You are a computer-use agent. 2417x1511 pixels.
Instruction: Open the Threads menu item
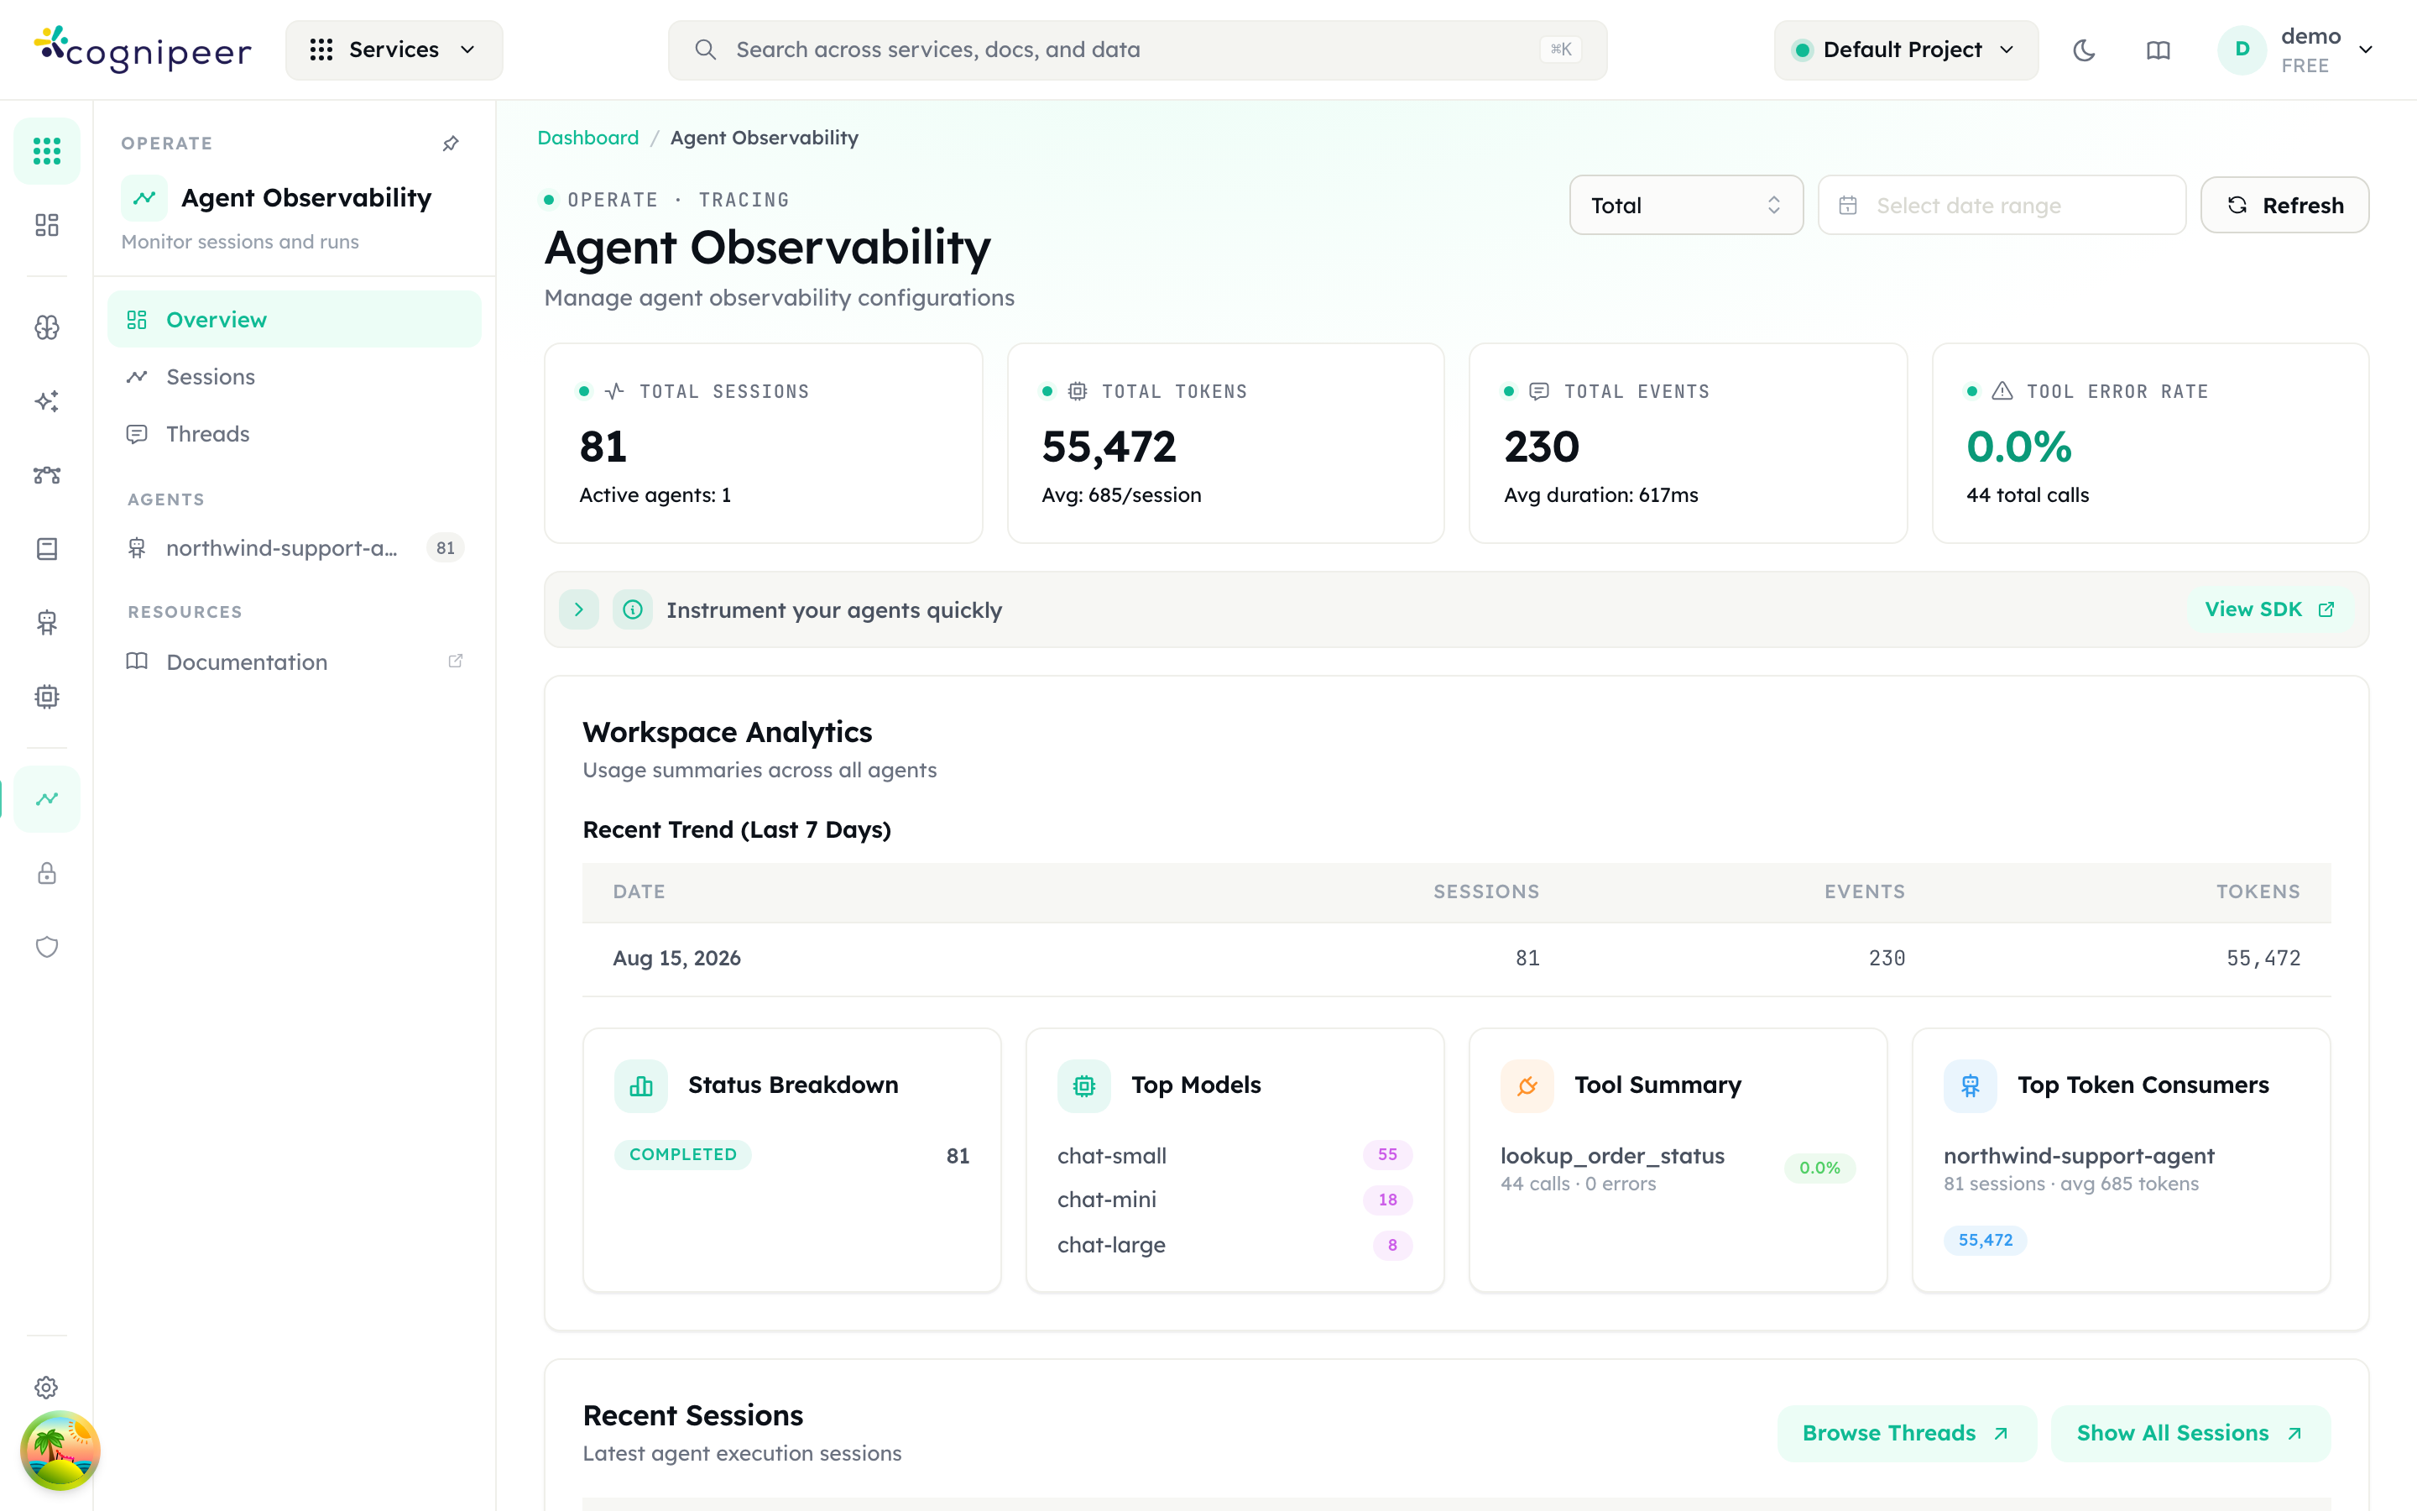tap(295, 434)
